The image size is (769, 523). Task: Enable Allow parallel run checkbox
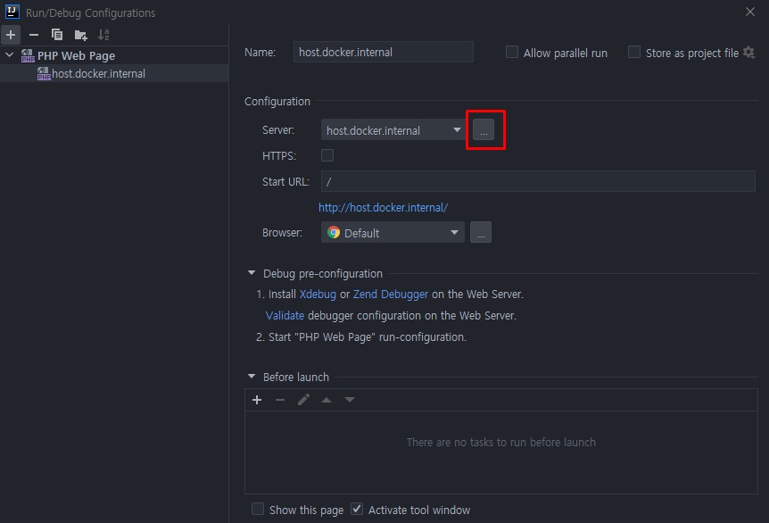[x=512, y=52]
